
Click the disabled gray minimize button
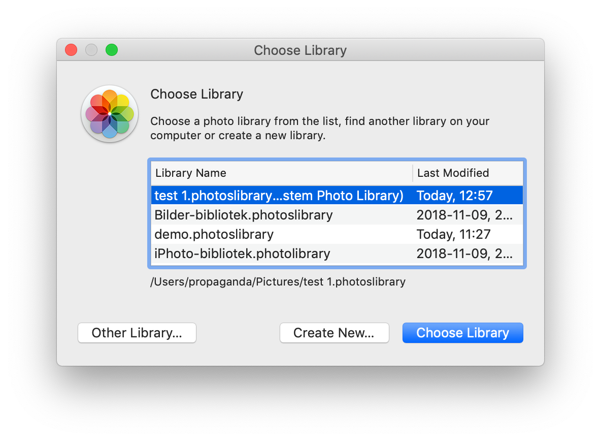[x=91, y=50]
